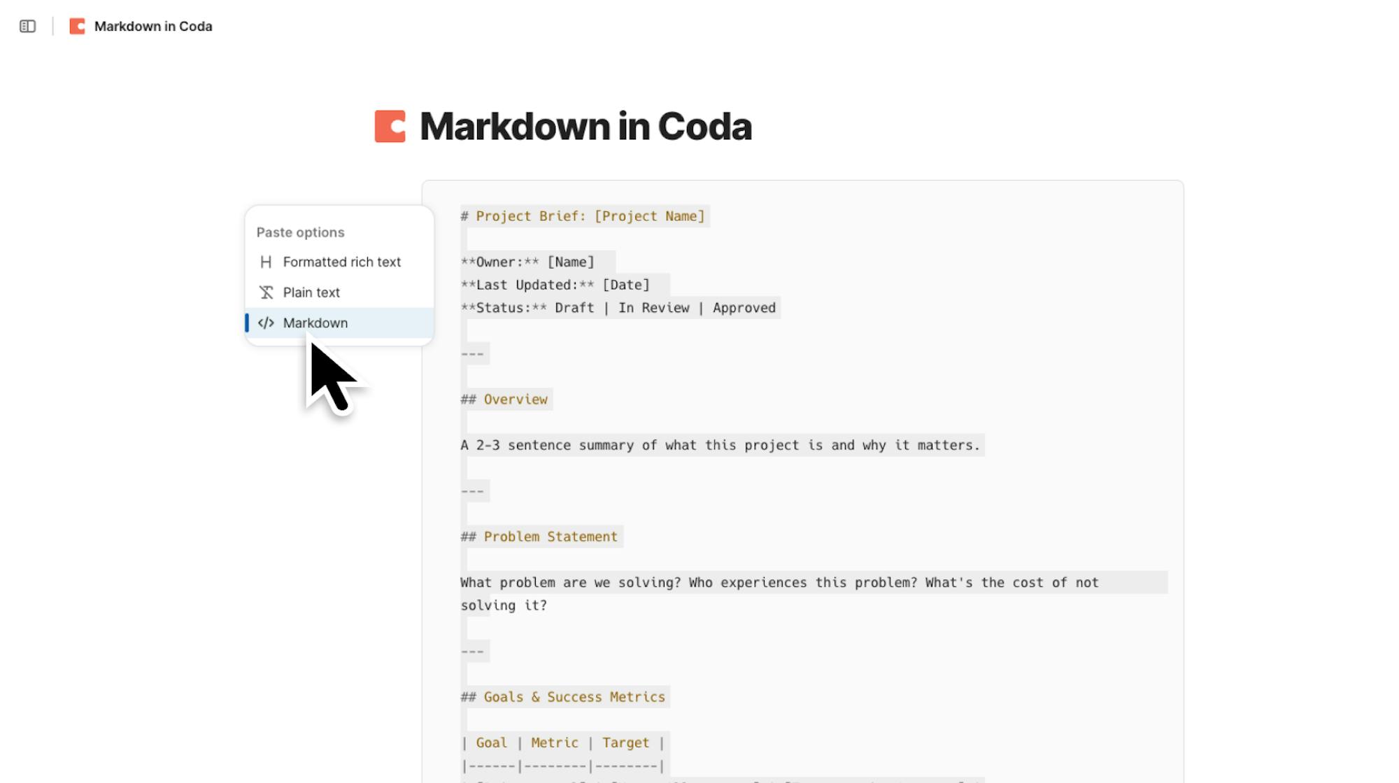Select Plain text paste option
Image resolution: width=1399 pixels, height=783 pixels.
pos(311,292)
